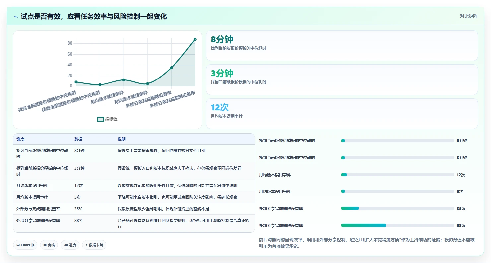The image size is (491, 263).
Task: Click the footer note starting 前后对照同时呈现效率
Action: click(x=367, y=243)
